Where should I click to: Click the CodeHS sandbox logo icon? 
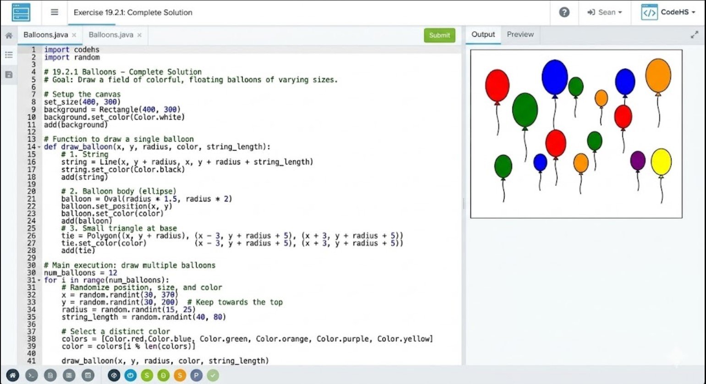21,12
